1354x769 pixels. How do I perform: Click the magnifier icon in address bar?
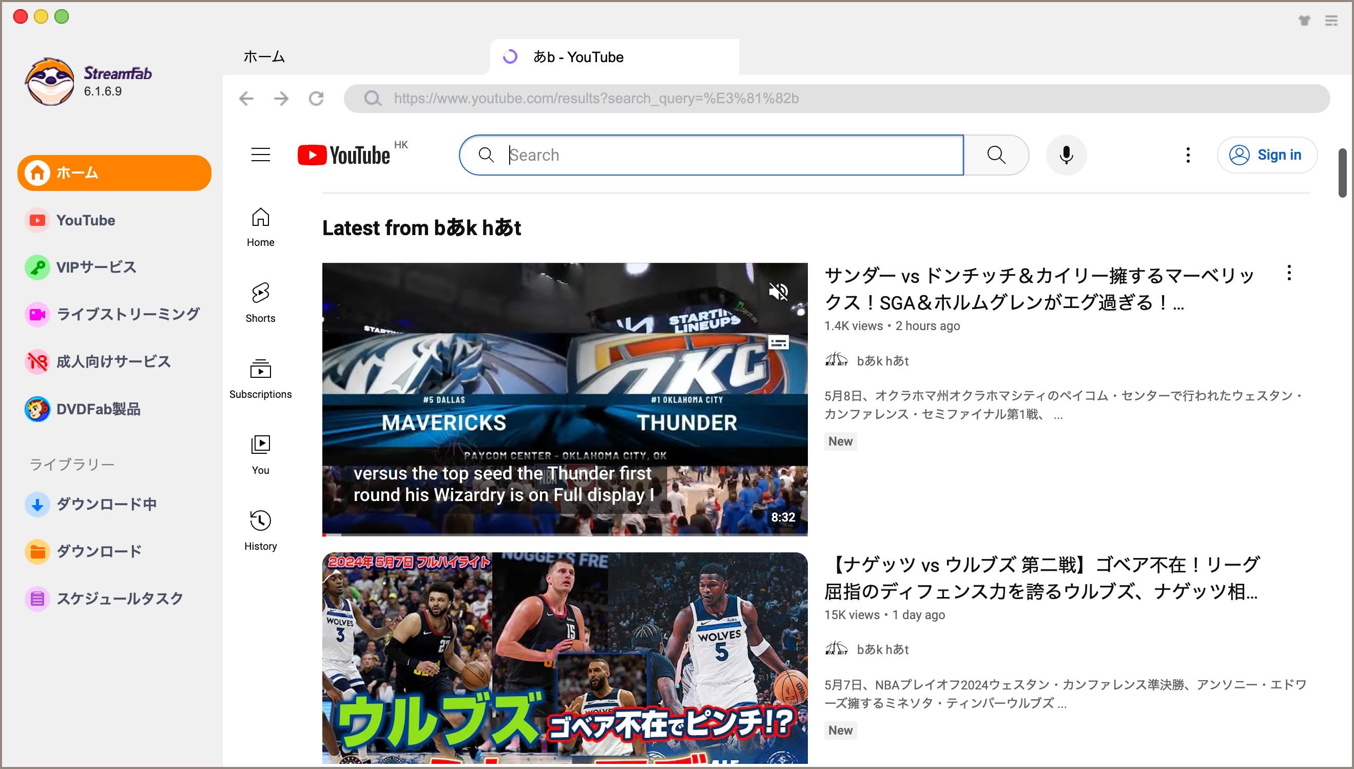tap(373, 98)
